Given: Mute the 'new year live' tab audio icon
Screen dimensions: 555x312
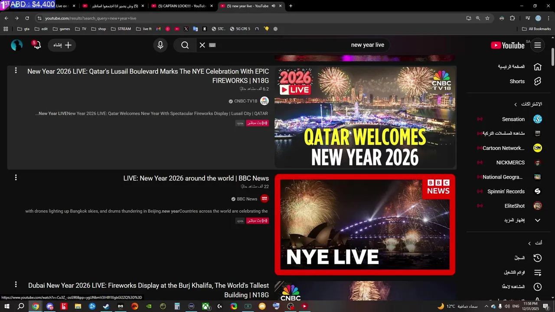Looking at the screenshot, I should point(274,6).
